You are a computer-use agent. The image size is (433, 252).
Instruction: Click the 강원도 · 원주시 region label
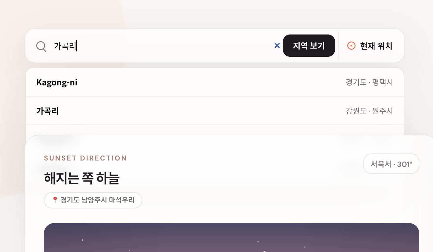click(x=369, y=111)
